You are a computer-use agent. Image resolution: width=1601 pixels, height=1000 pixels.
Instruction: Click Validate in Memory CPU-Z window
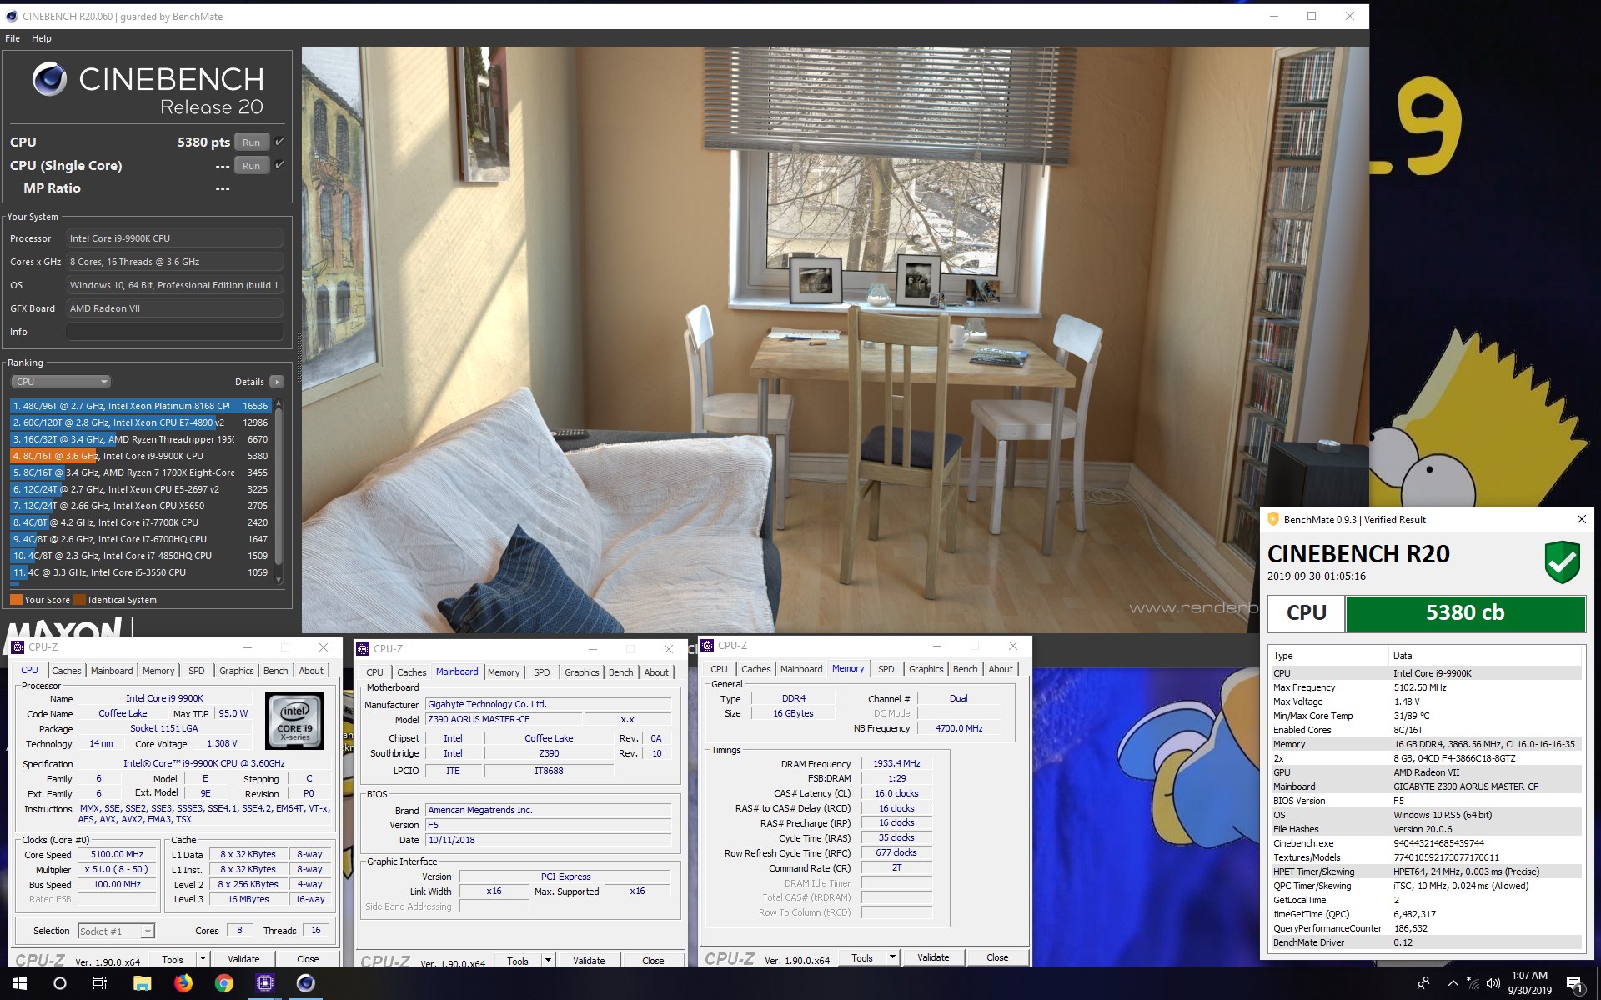(x=933, y=957)
